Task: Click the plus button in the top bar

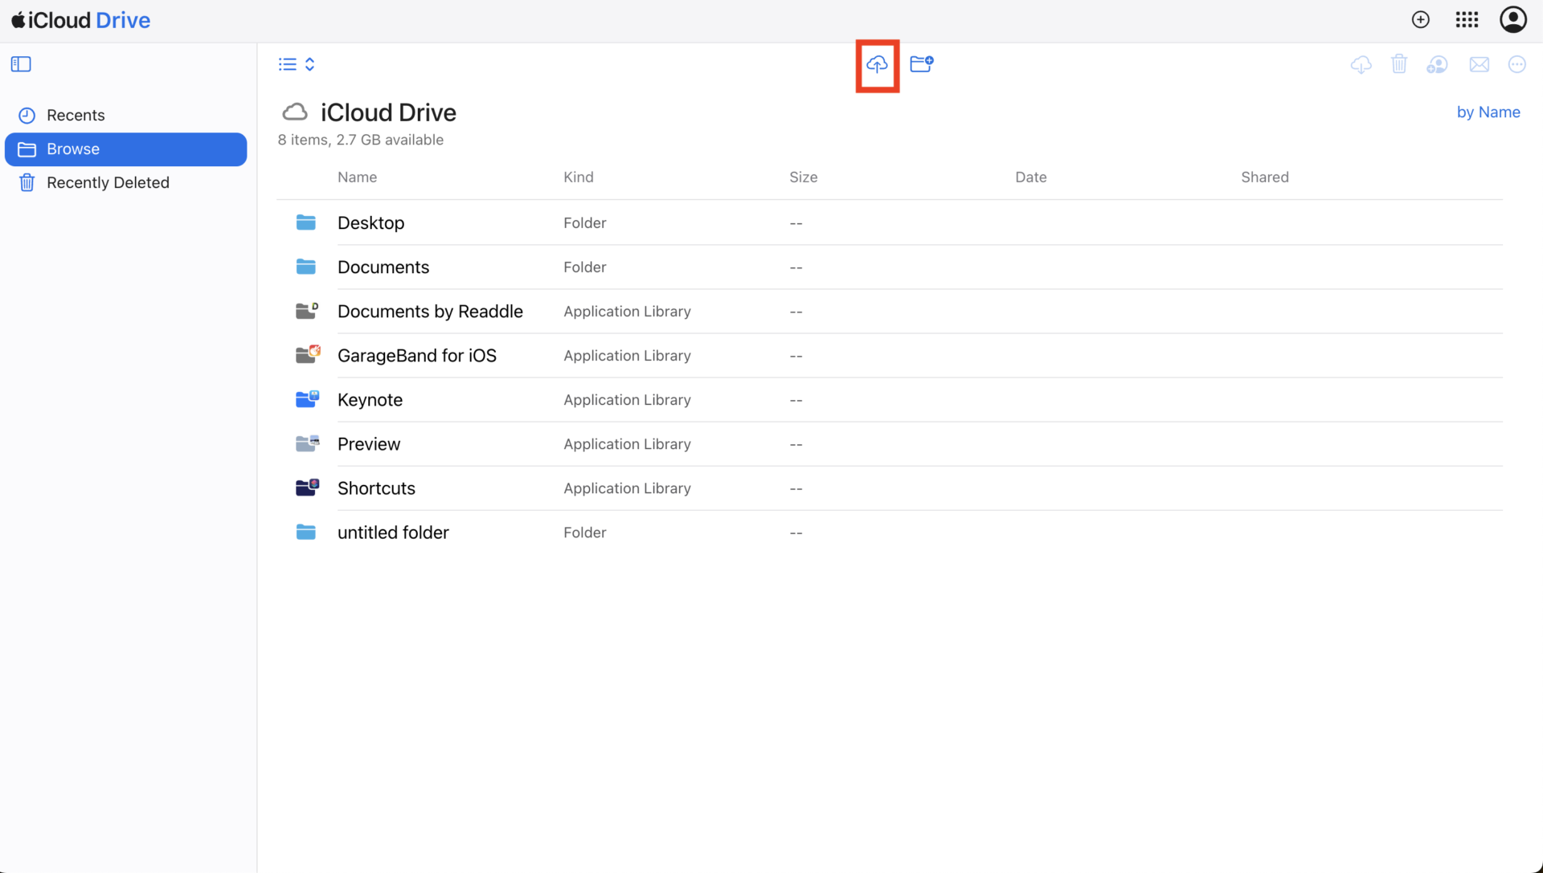Action: (1421, 19)
